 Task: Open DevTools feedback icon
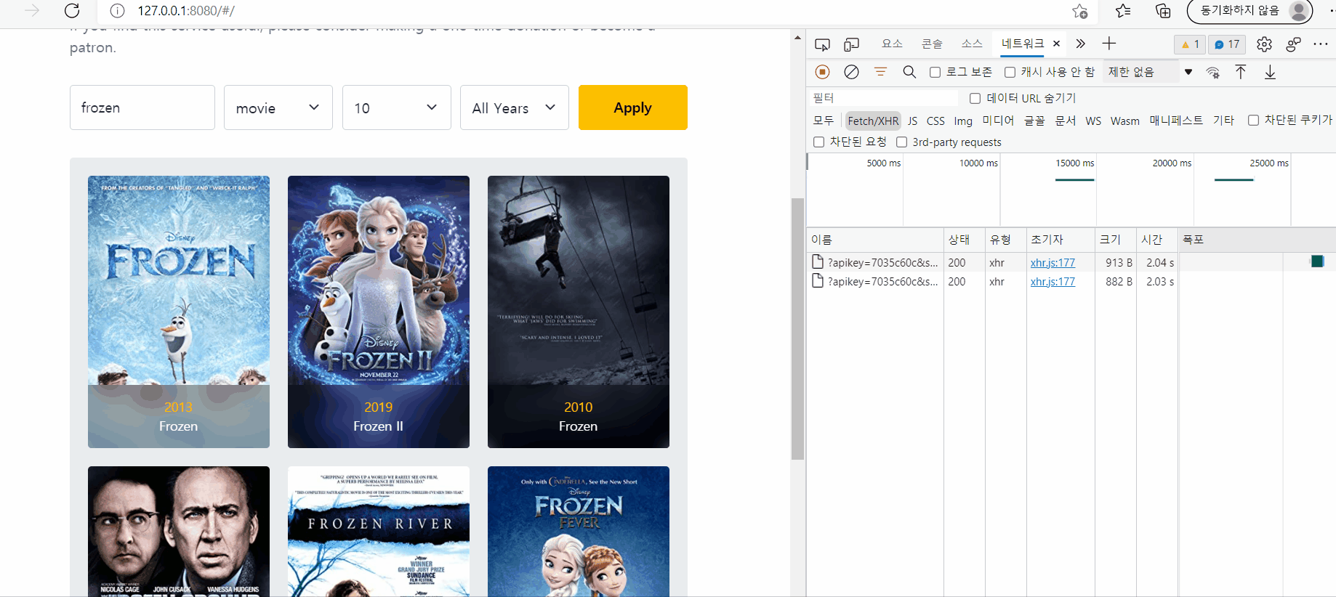click(1293, 44)
